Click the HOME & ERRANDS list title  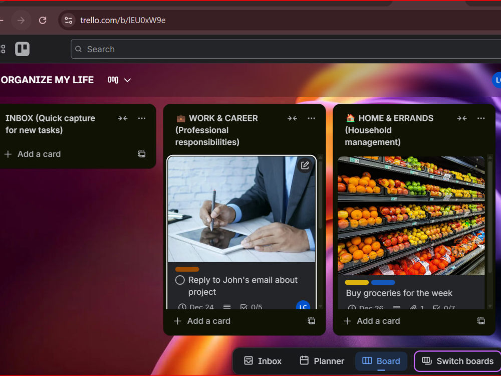pyautogui.click(x=389, y=130)
